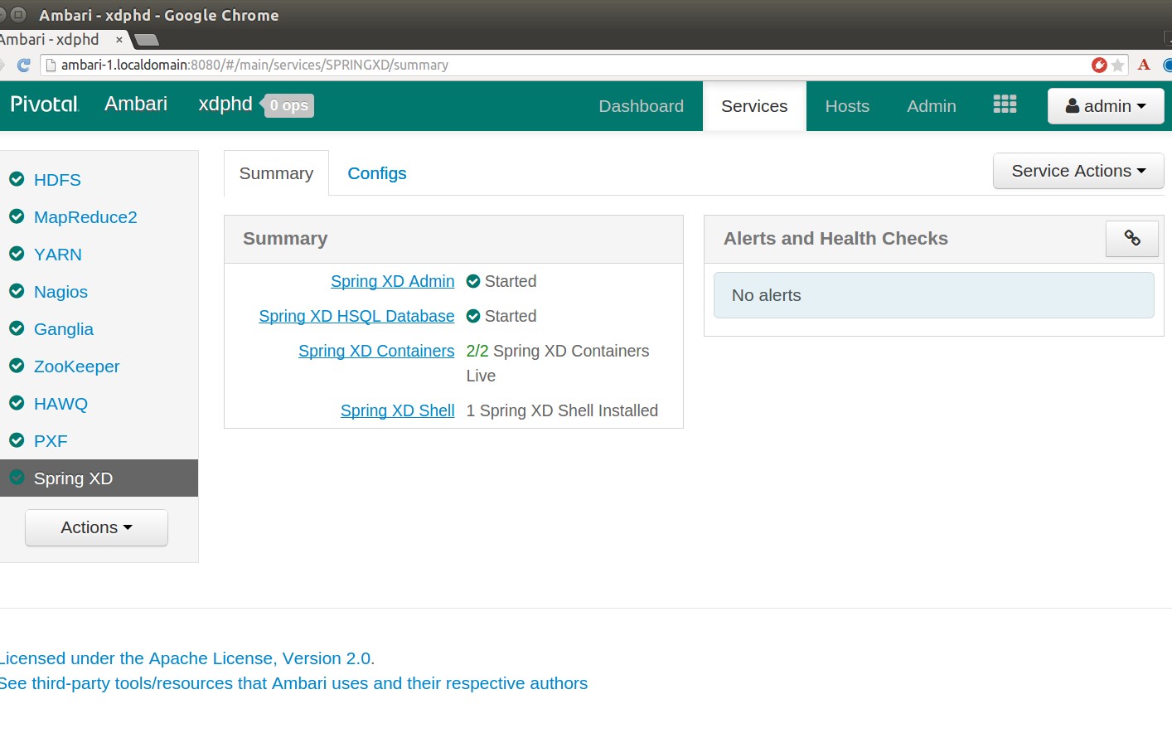Go to the Hosts menu item
Image resolution: width=1172 pixels, height=733 pixels.
tap(846, 106)
